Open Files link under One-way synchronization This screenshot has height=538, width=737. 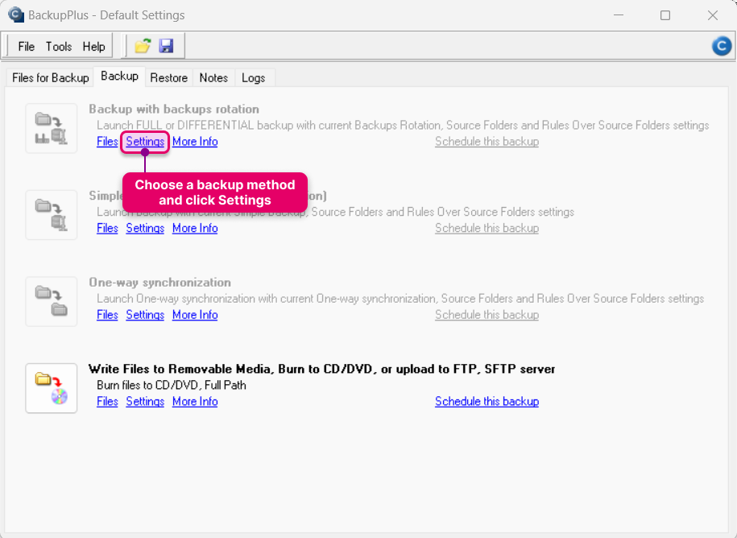pyautogui.click(x=107, y=315)
